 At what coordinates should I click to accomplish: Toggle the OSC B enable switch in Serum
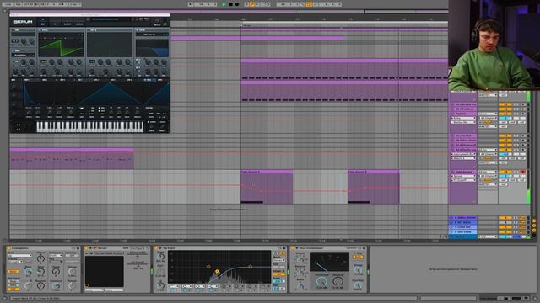point(89,30)
